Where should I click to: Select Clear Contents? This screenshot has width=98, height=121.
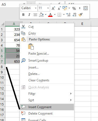[47, 80]
